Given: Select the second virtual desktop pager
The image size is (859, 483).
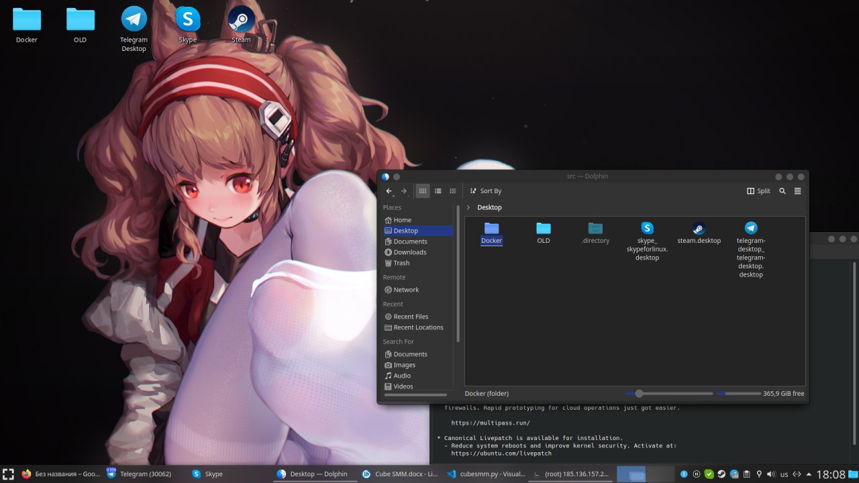Looking at the screenshot, I should 660,474.
